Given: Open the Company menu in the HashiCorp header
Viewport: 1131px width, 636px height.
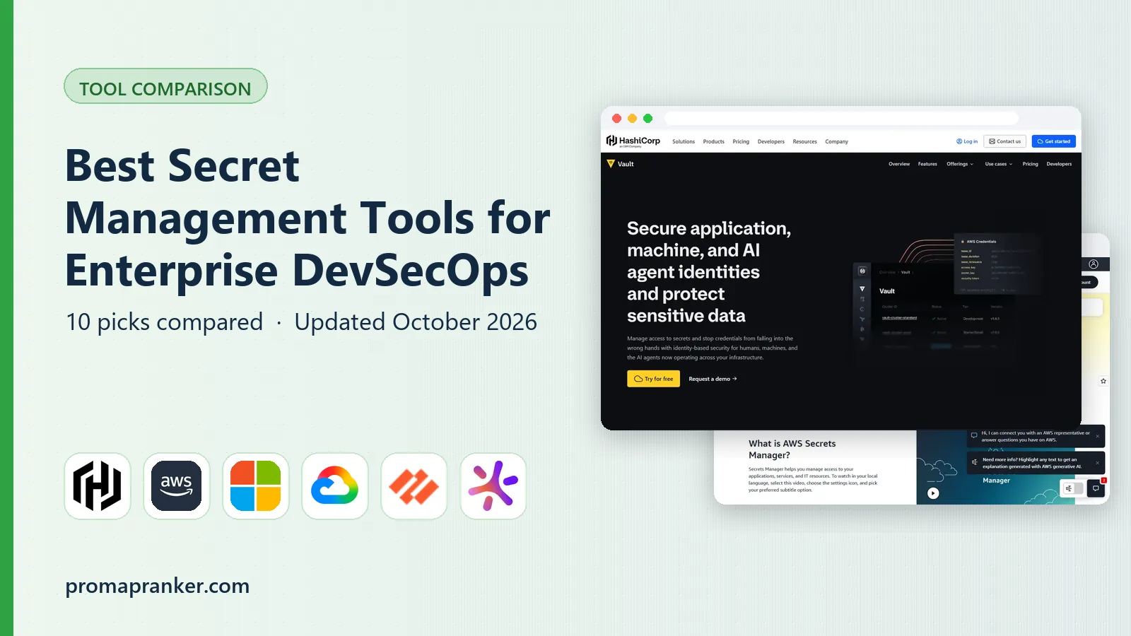Looking at the screenshot, I should coord(837,141).
